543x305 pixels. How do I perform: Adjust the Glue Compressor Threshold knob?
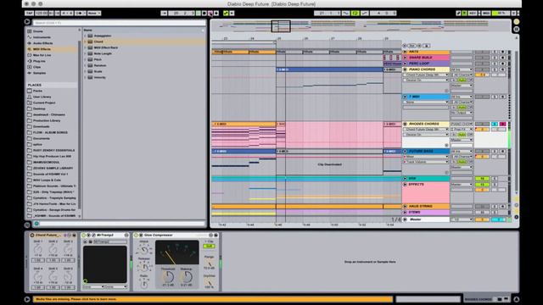tap(168, 276)
